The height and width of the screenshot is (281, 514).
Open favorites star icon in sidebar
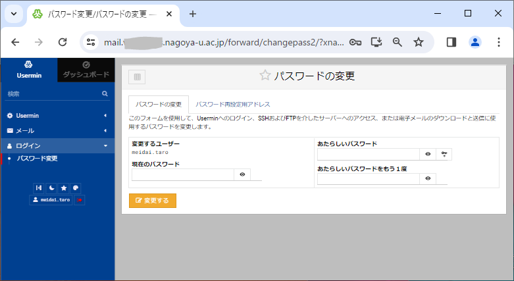(64, 188)
